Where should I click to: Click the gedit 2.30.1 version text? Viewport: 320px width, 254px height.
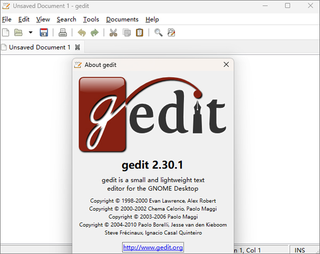[x=153, y=165]
